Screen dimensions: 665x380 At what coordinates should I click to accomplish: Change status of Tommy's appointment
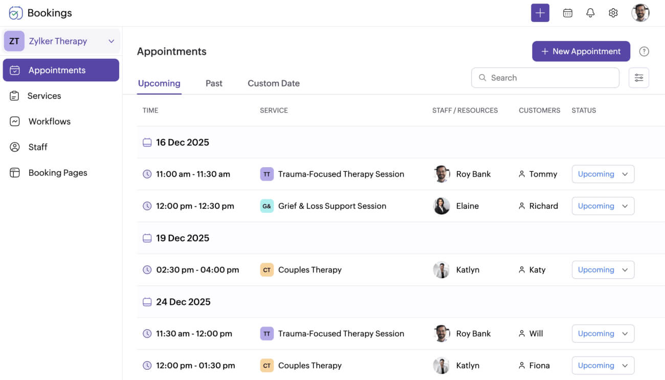603,174
